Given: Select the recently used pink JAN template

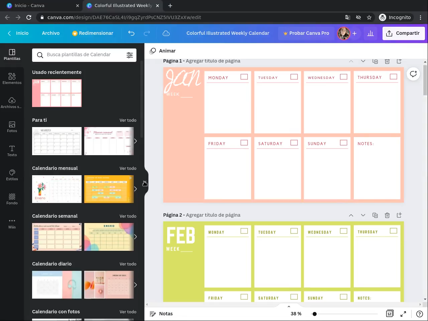Looking at the screenshot, I should (57, 93).
